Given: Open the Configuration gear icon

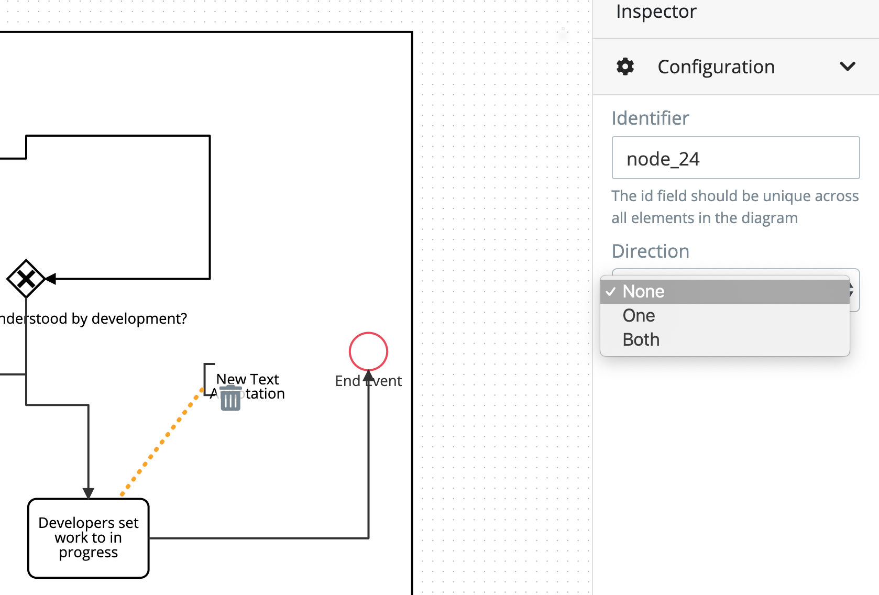Looking at the screenshot, I should pyautogui.click(x=625, y=67).
